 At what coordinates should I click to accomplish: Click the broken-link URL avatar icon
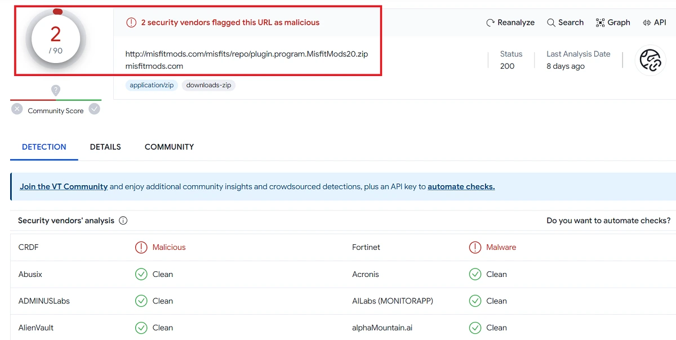coord(650,60)
